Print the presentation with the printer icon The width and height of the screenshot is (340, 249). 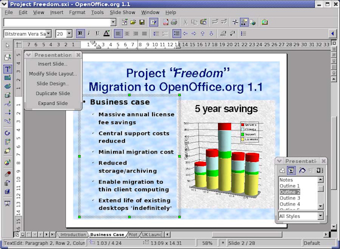[174, 22]
